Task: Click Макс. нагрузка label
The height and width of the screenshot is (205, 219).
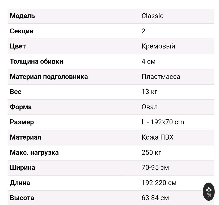Action: (x=34, y=152)
